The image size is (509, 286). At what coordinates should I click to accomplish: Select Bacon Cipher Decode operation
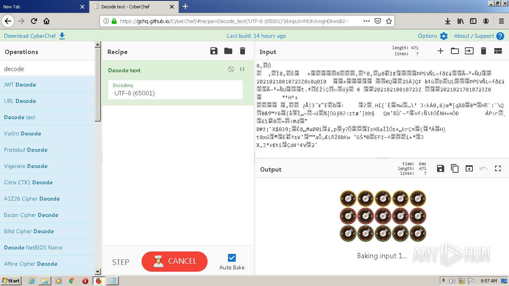(x=47, y=215)
